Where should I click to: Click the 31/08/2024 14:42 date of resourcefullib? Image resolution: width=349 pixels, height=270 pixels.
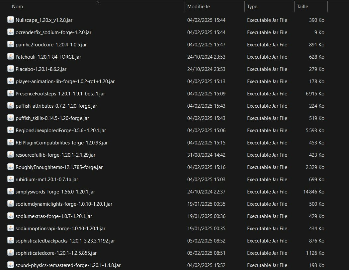206,155
